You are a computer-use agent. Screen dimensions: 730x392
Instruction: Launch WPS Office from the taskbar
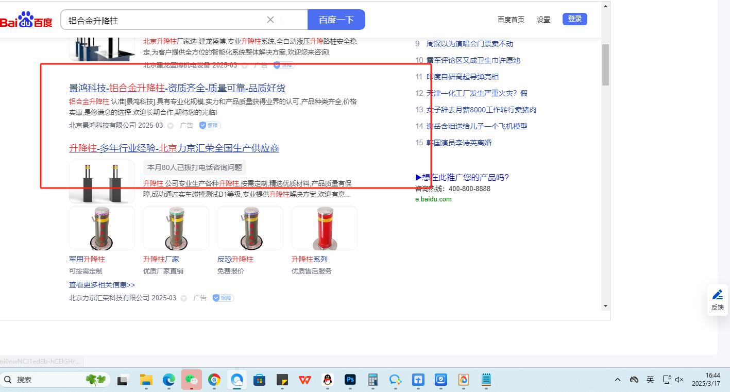tap(305, 380)
